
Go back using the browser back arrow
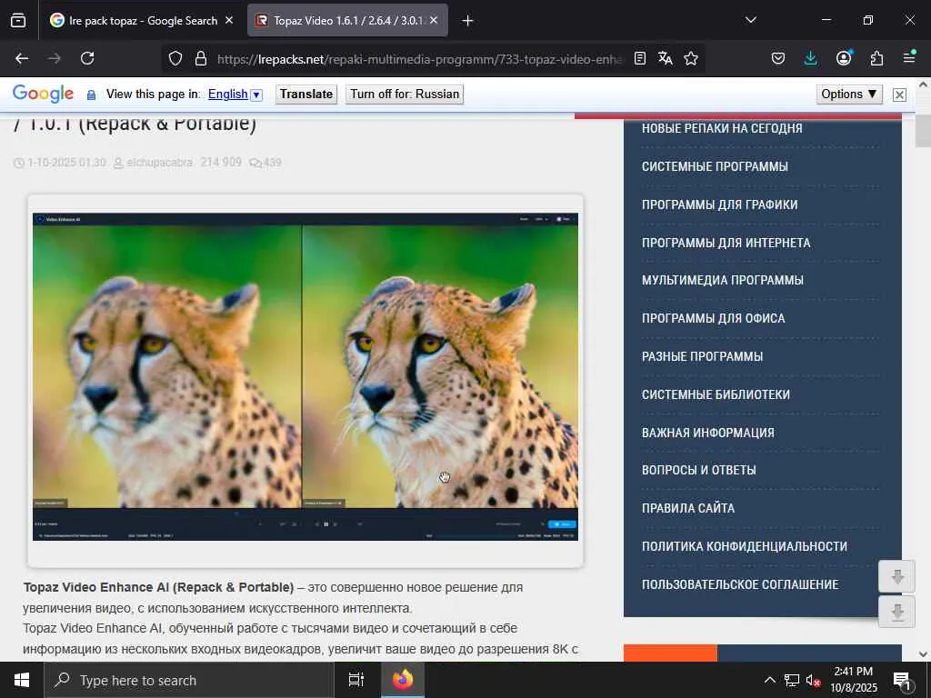[22, 58]
